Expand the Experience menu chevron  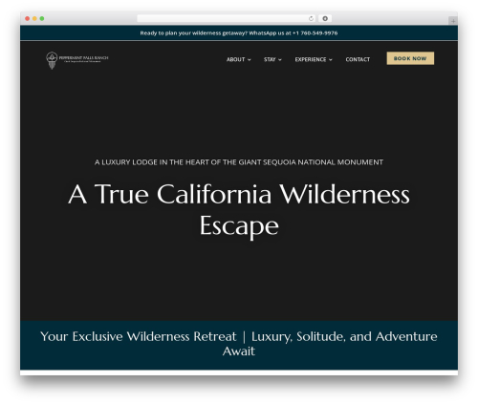[x=331, y=59]
